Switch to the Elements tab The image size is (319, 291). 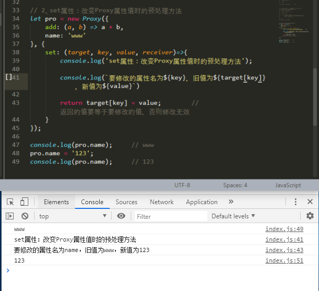coord(56,202)
